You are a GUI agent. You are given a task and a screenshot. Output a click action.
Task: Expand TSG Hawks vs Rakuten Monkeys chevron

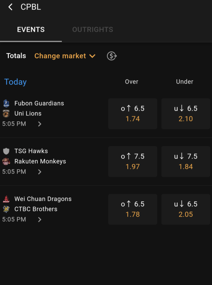[x=39, y=172]
